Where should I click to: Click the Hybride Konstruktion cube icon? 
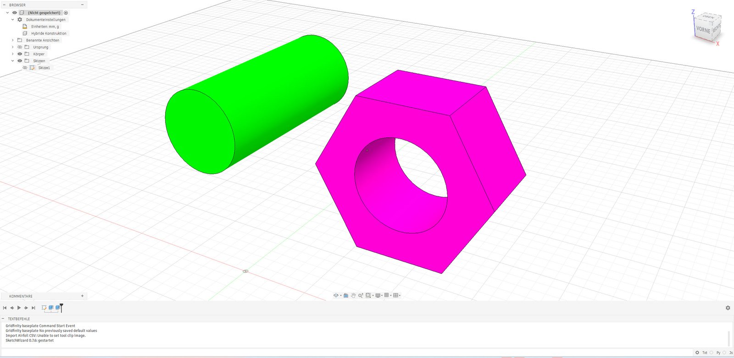click(25, 33)
